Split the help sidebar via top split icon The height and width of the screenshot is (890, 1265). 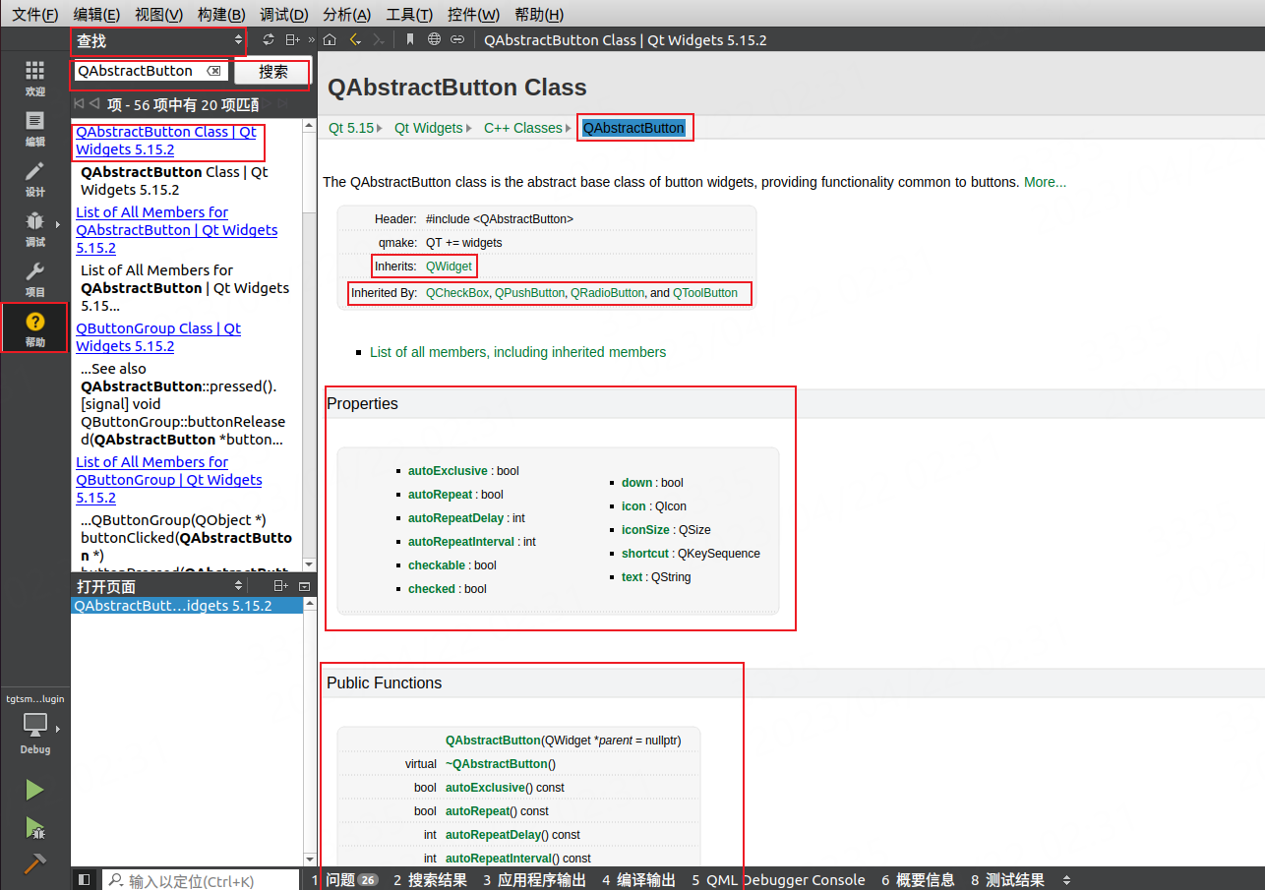292,39
